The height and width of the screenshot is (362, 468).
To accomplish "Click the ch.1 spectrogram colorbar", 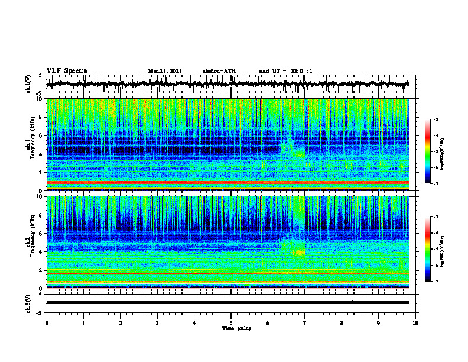I will (427, 151).
